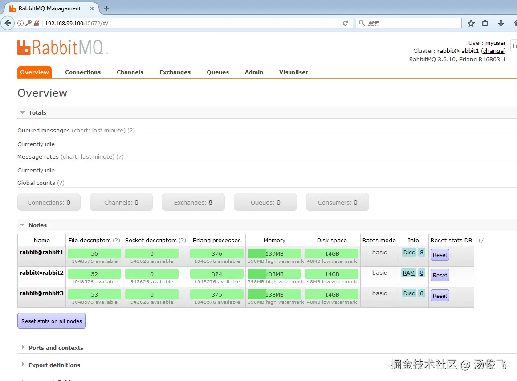
Task: Open a new browser tab with plus icon
Action: 106,8
